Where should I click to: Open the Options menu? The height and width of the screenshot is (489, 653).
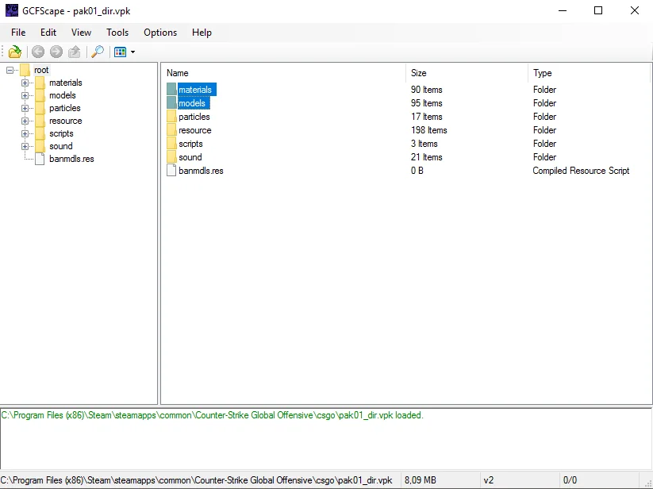[160, 33]
